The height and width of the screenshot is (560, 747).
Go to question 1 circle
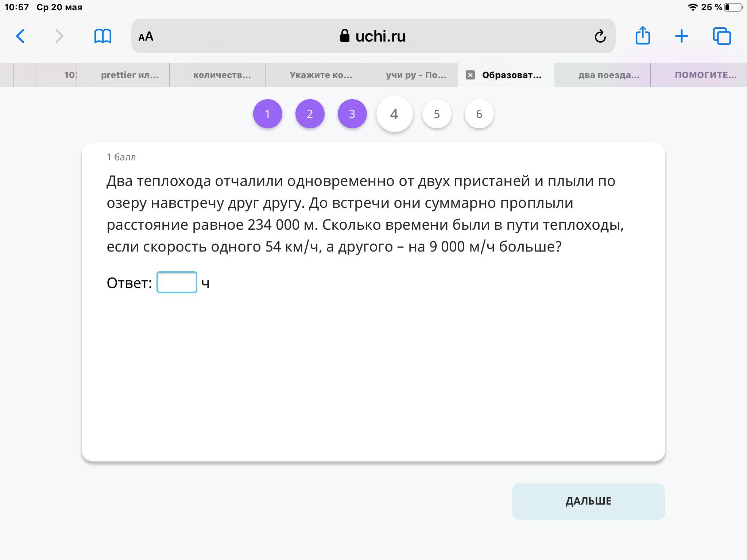[267, 114]
